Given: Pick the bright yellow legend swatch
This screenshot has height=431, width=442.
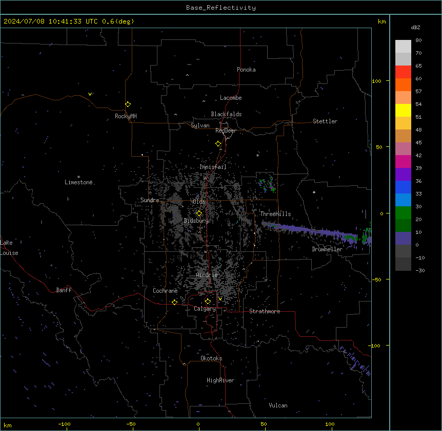Looking at the screenshot, I should (403, 110).
